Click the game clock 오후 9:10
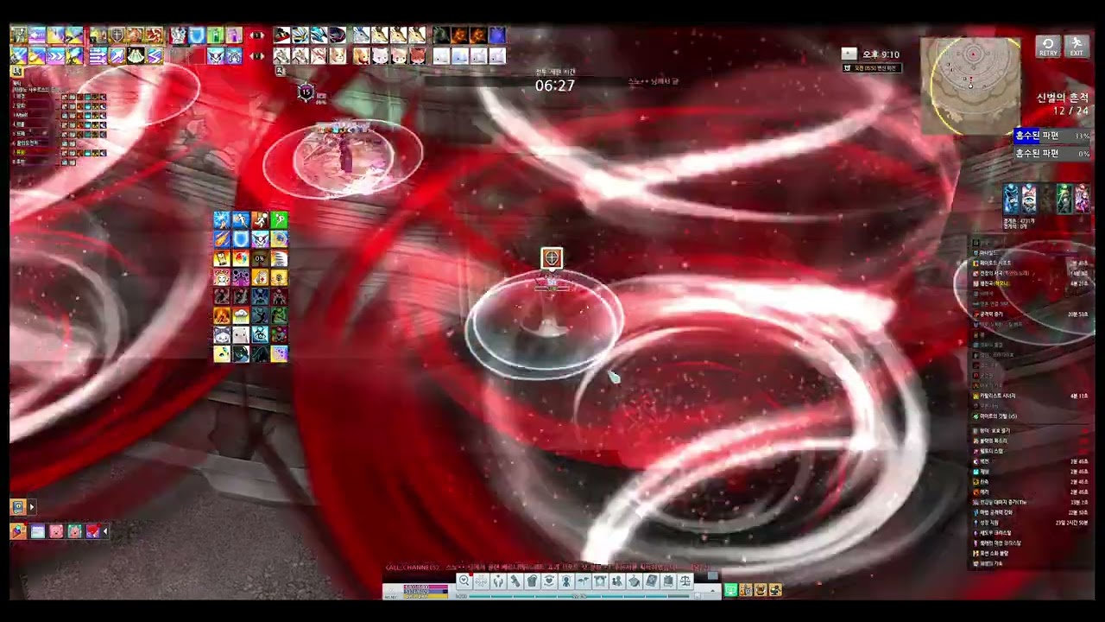 tap(881, 54)
